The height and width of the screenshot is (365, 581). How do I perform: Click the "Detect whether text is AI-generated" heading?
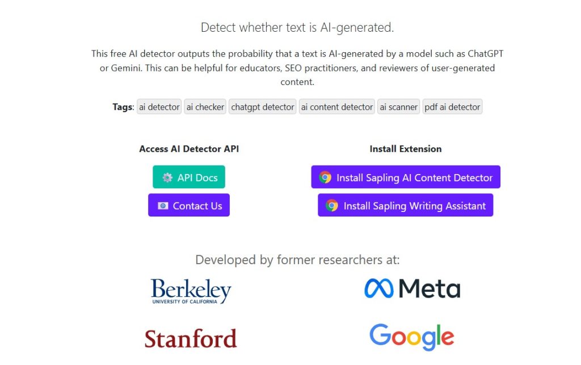[297, 27]
